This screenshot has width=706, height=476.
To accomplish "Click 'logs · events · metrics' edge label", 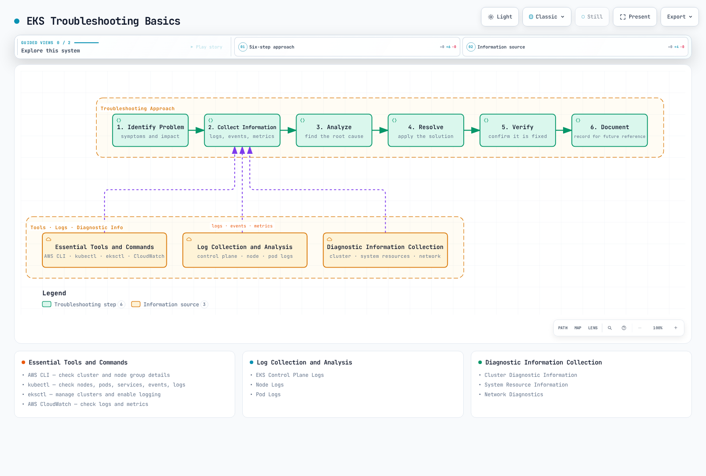I will pyautogui.click(x=242, y=226).
